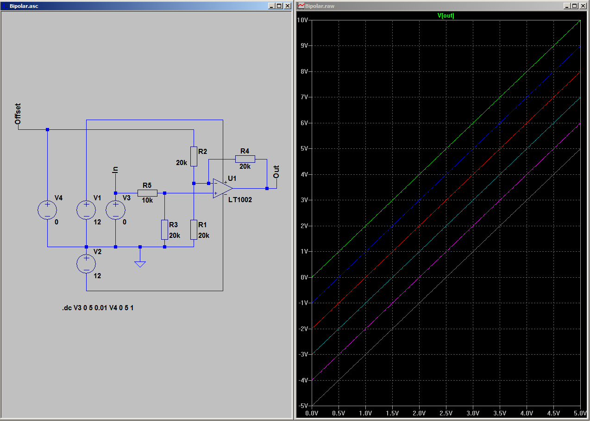Close the Bipolar.raw plot window
Screen dimensions: 590x421
pos(584,6)
